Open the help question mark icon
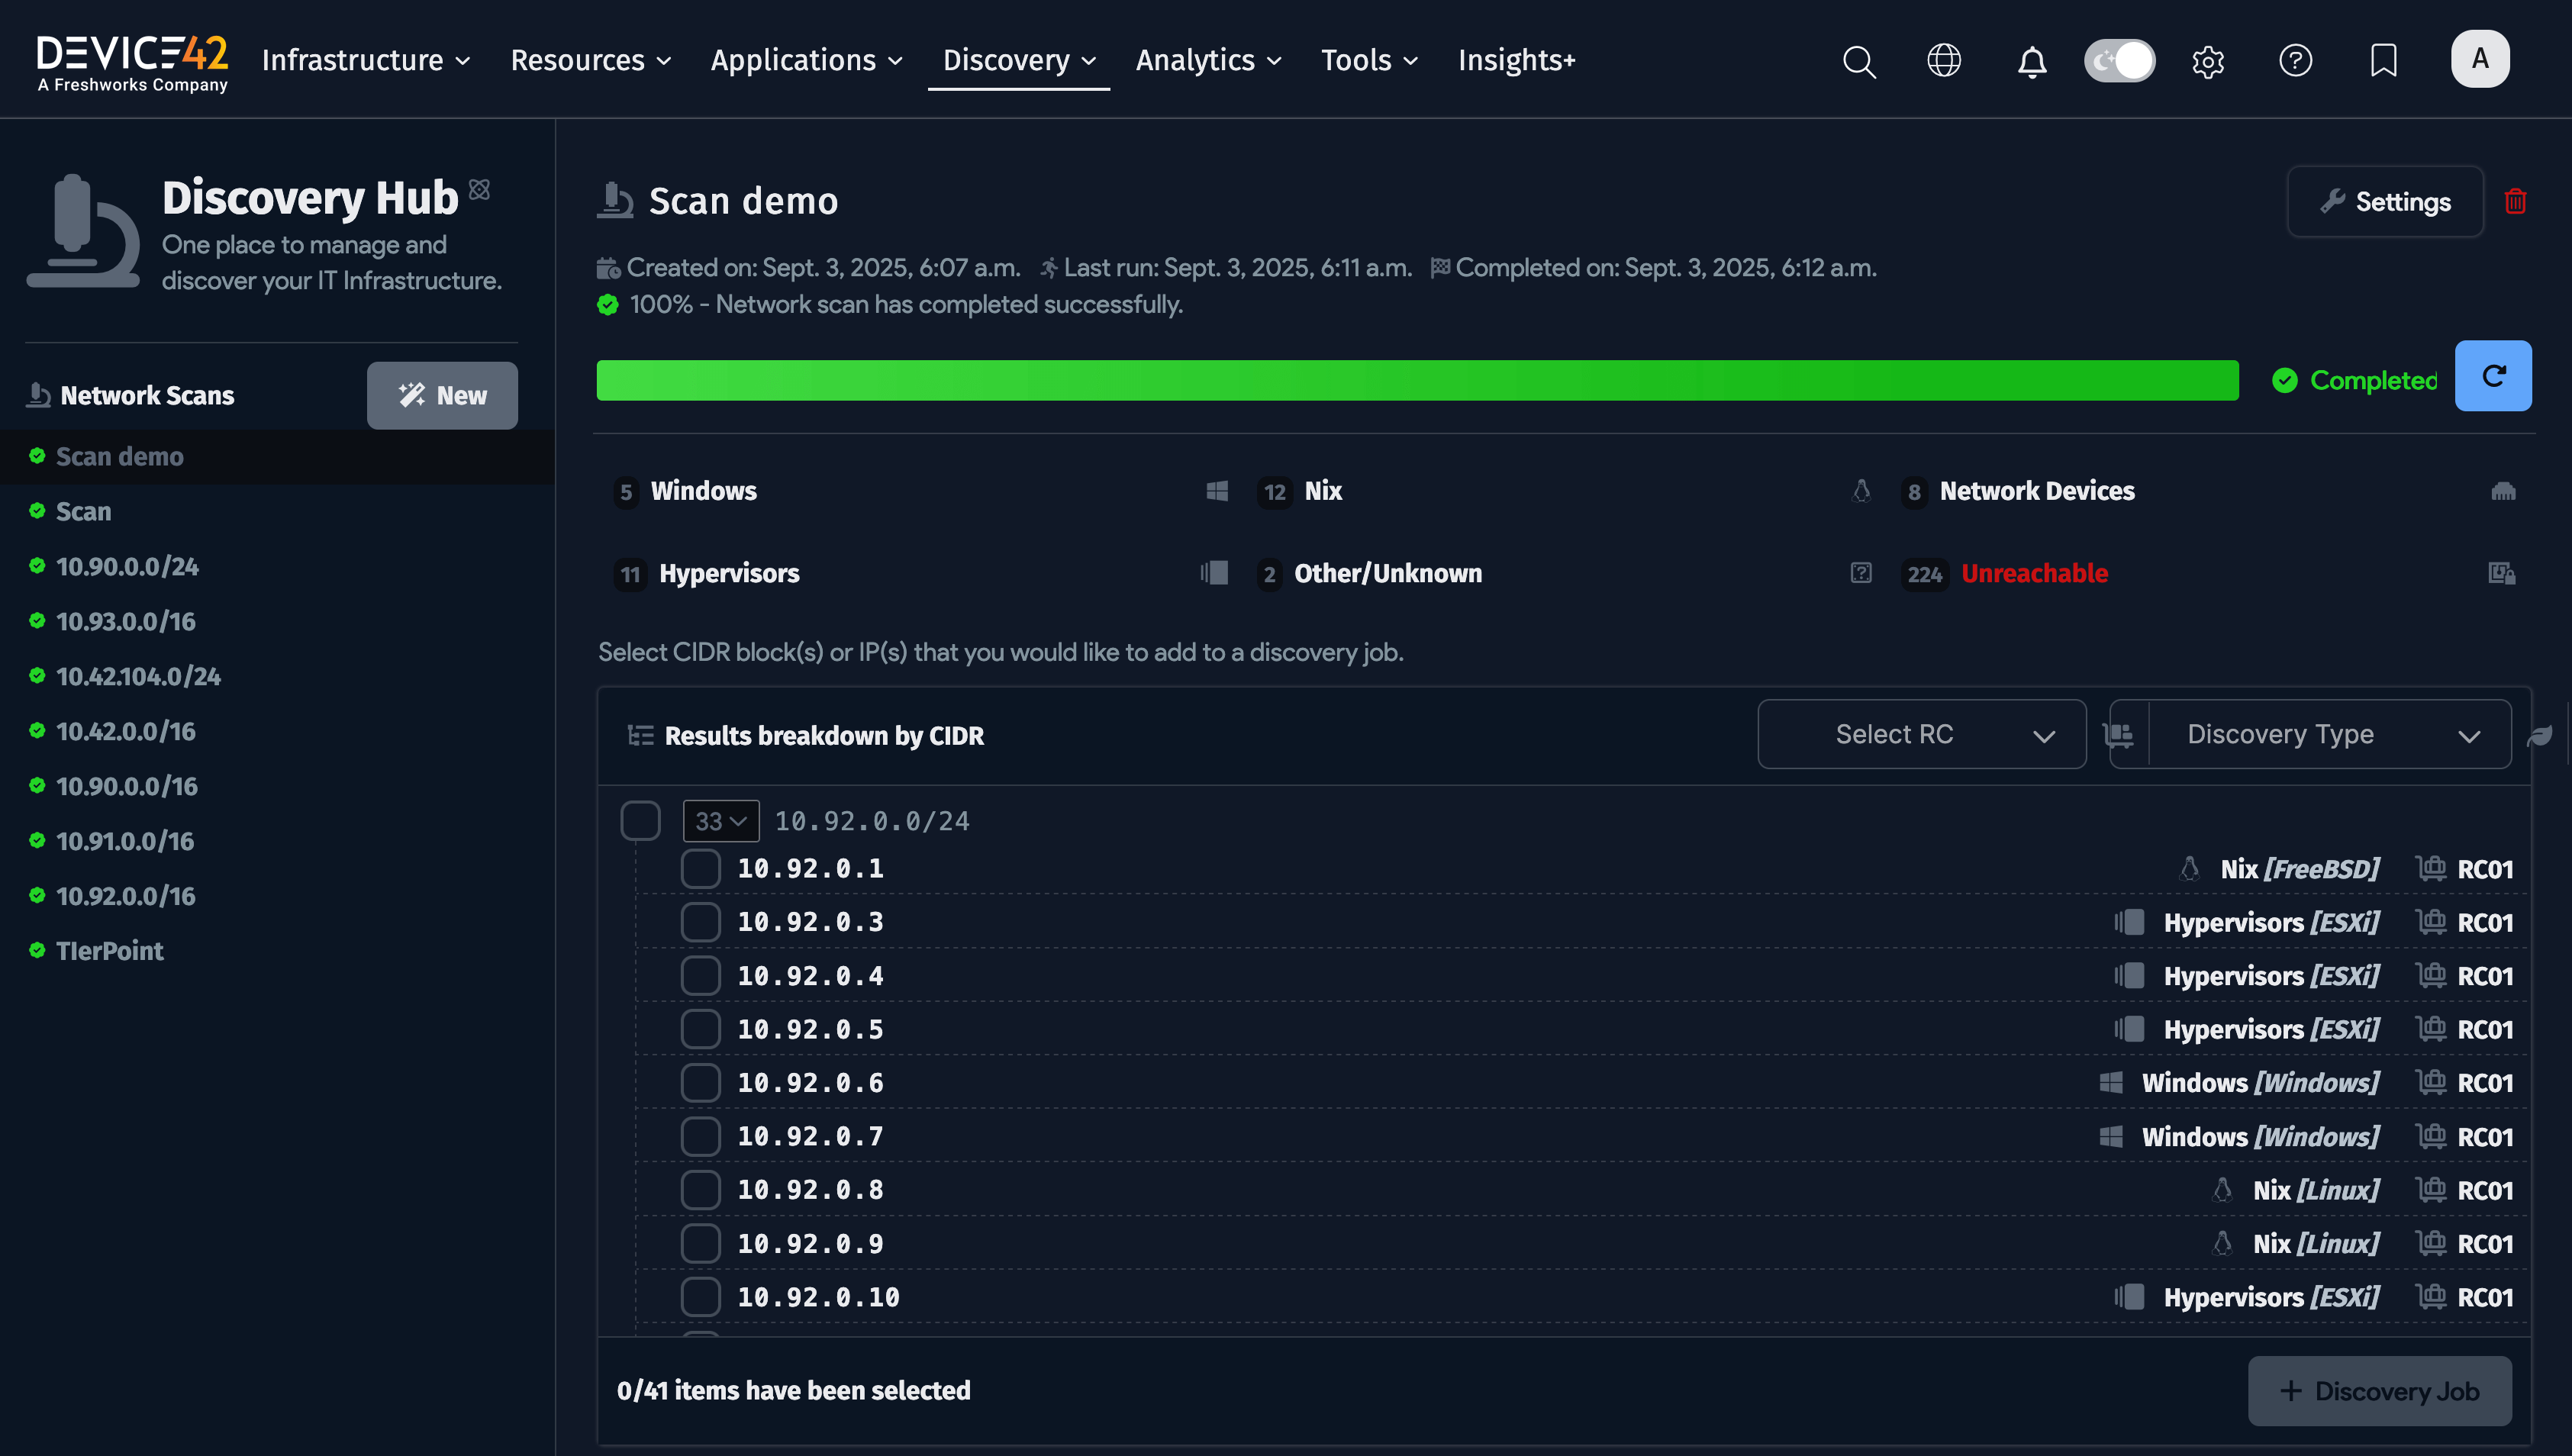The image size is (2572, 1456). 2295,61
